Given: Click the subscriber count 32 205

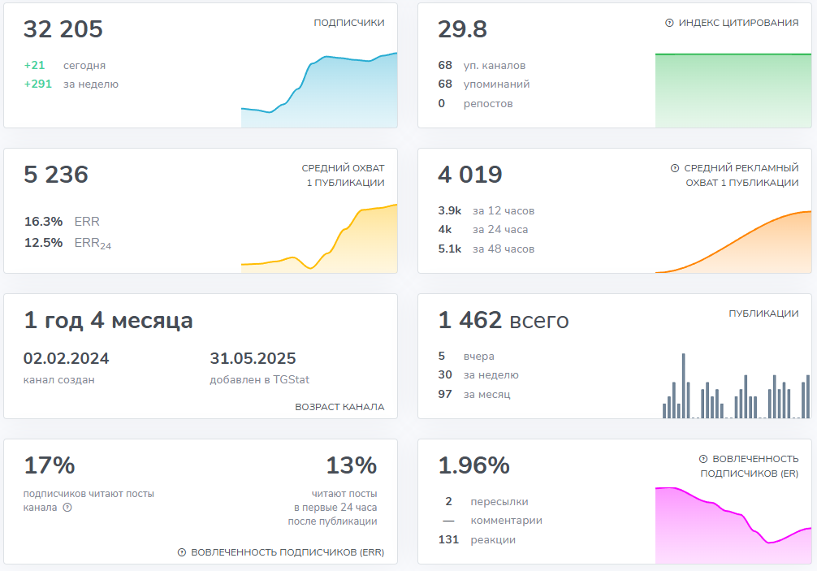Looking at the screenshot, I should tap(63, 29).
